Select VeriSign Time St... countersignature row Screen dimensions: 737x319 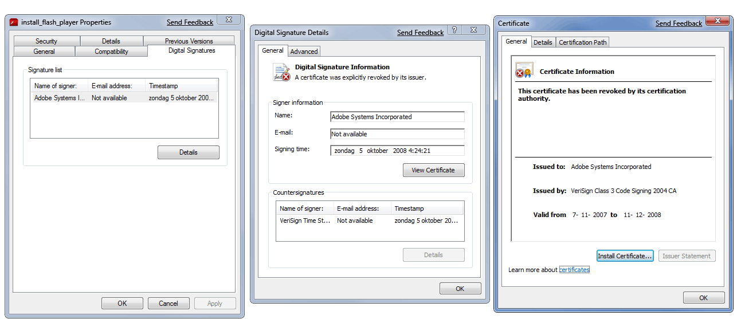tap(370, 220)
